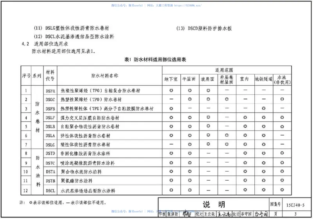Viewport: 313px width, 219px height.
Task: Click the 平屋面 column header
Action: pos(189,79)
